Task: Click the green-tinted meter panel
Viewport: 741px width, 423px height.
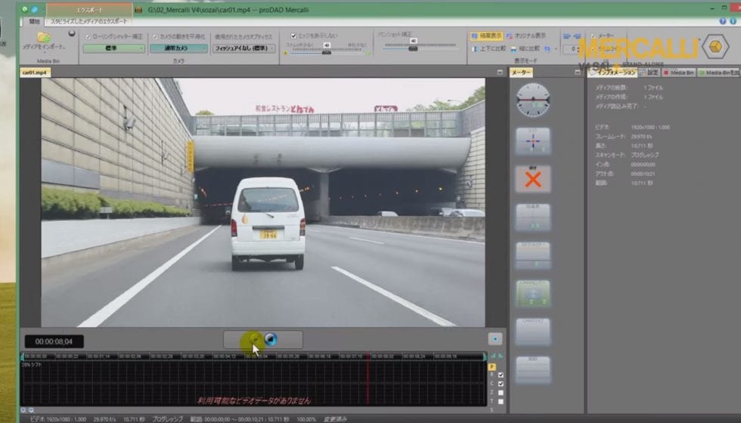Action: [x=533, y=294]
